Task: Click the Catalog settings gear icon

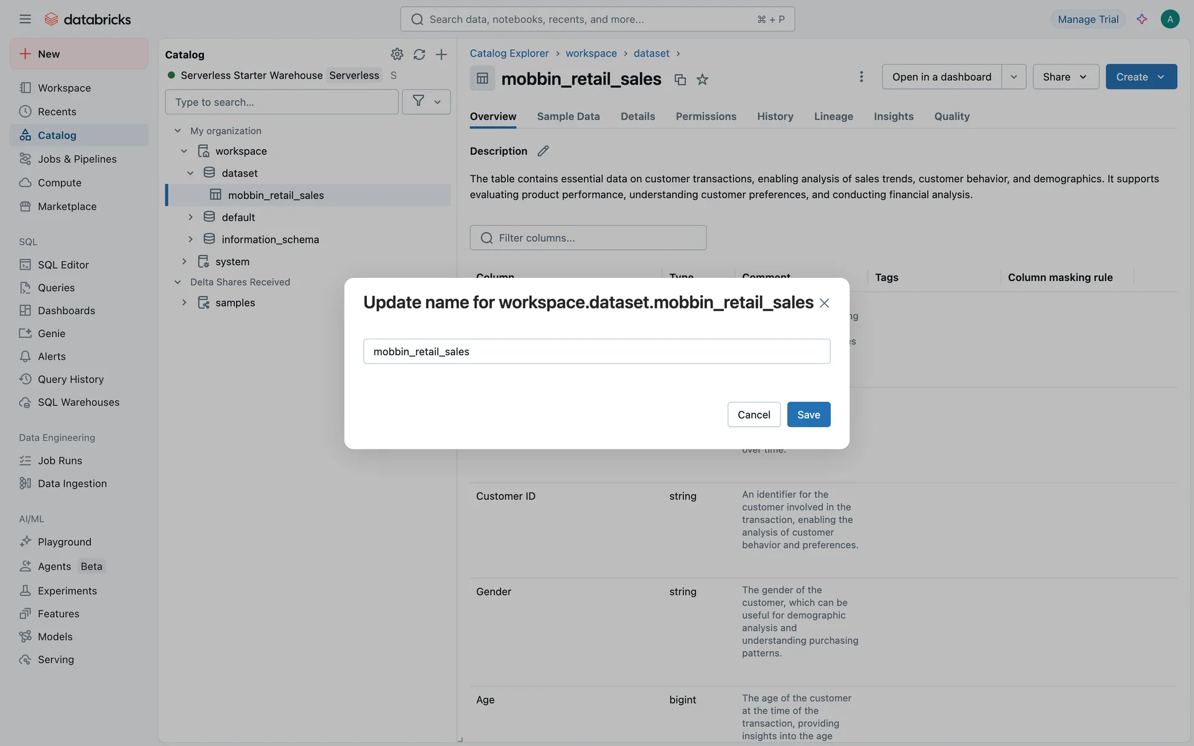Action: [397, 55]
